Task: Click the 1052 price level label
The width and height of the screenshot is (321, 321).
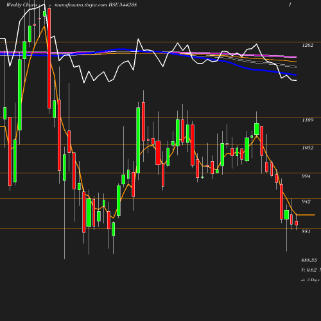Action: point(308,148)
